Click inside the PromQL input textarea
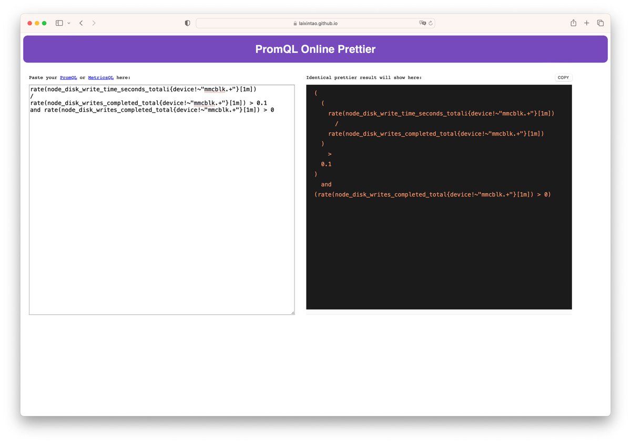The width and height of the screenshot is (631, 443). [162, 200]
